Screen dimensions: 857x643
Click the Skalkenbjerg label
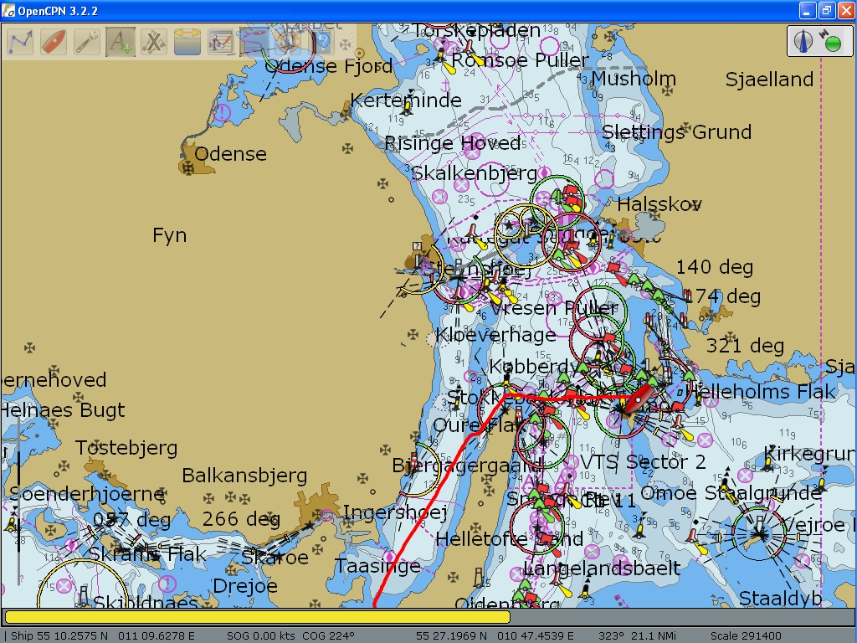[474, 174]
